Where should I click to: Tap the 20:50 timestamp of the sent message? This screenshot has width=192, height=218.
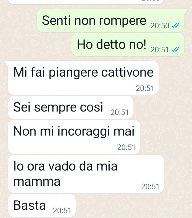(x=160, y=26)
